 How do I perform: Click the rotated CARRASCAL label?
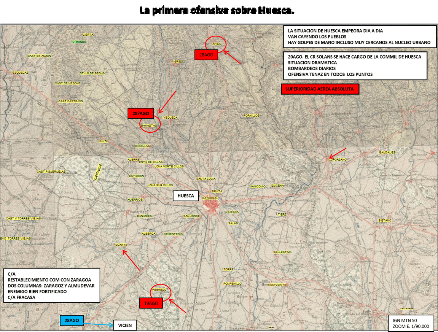(97, 172)
